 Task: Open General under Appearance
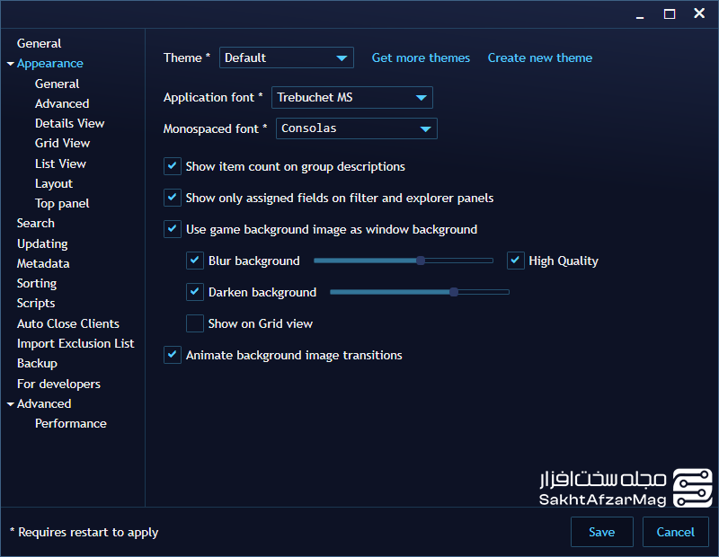(x=57, y=84)
